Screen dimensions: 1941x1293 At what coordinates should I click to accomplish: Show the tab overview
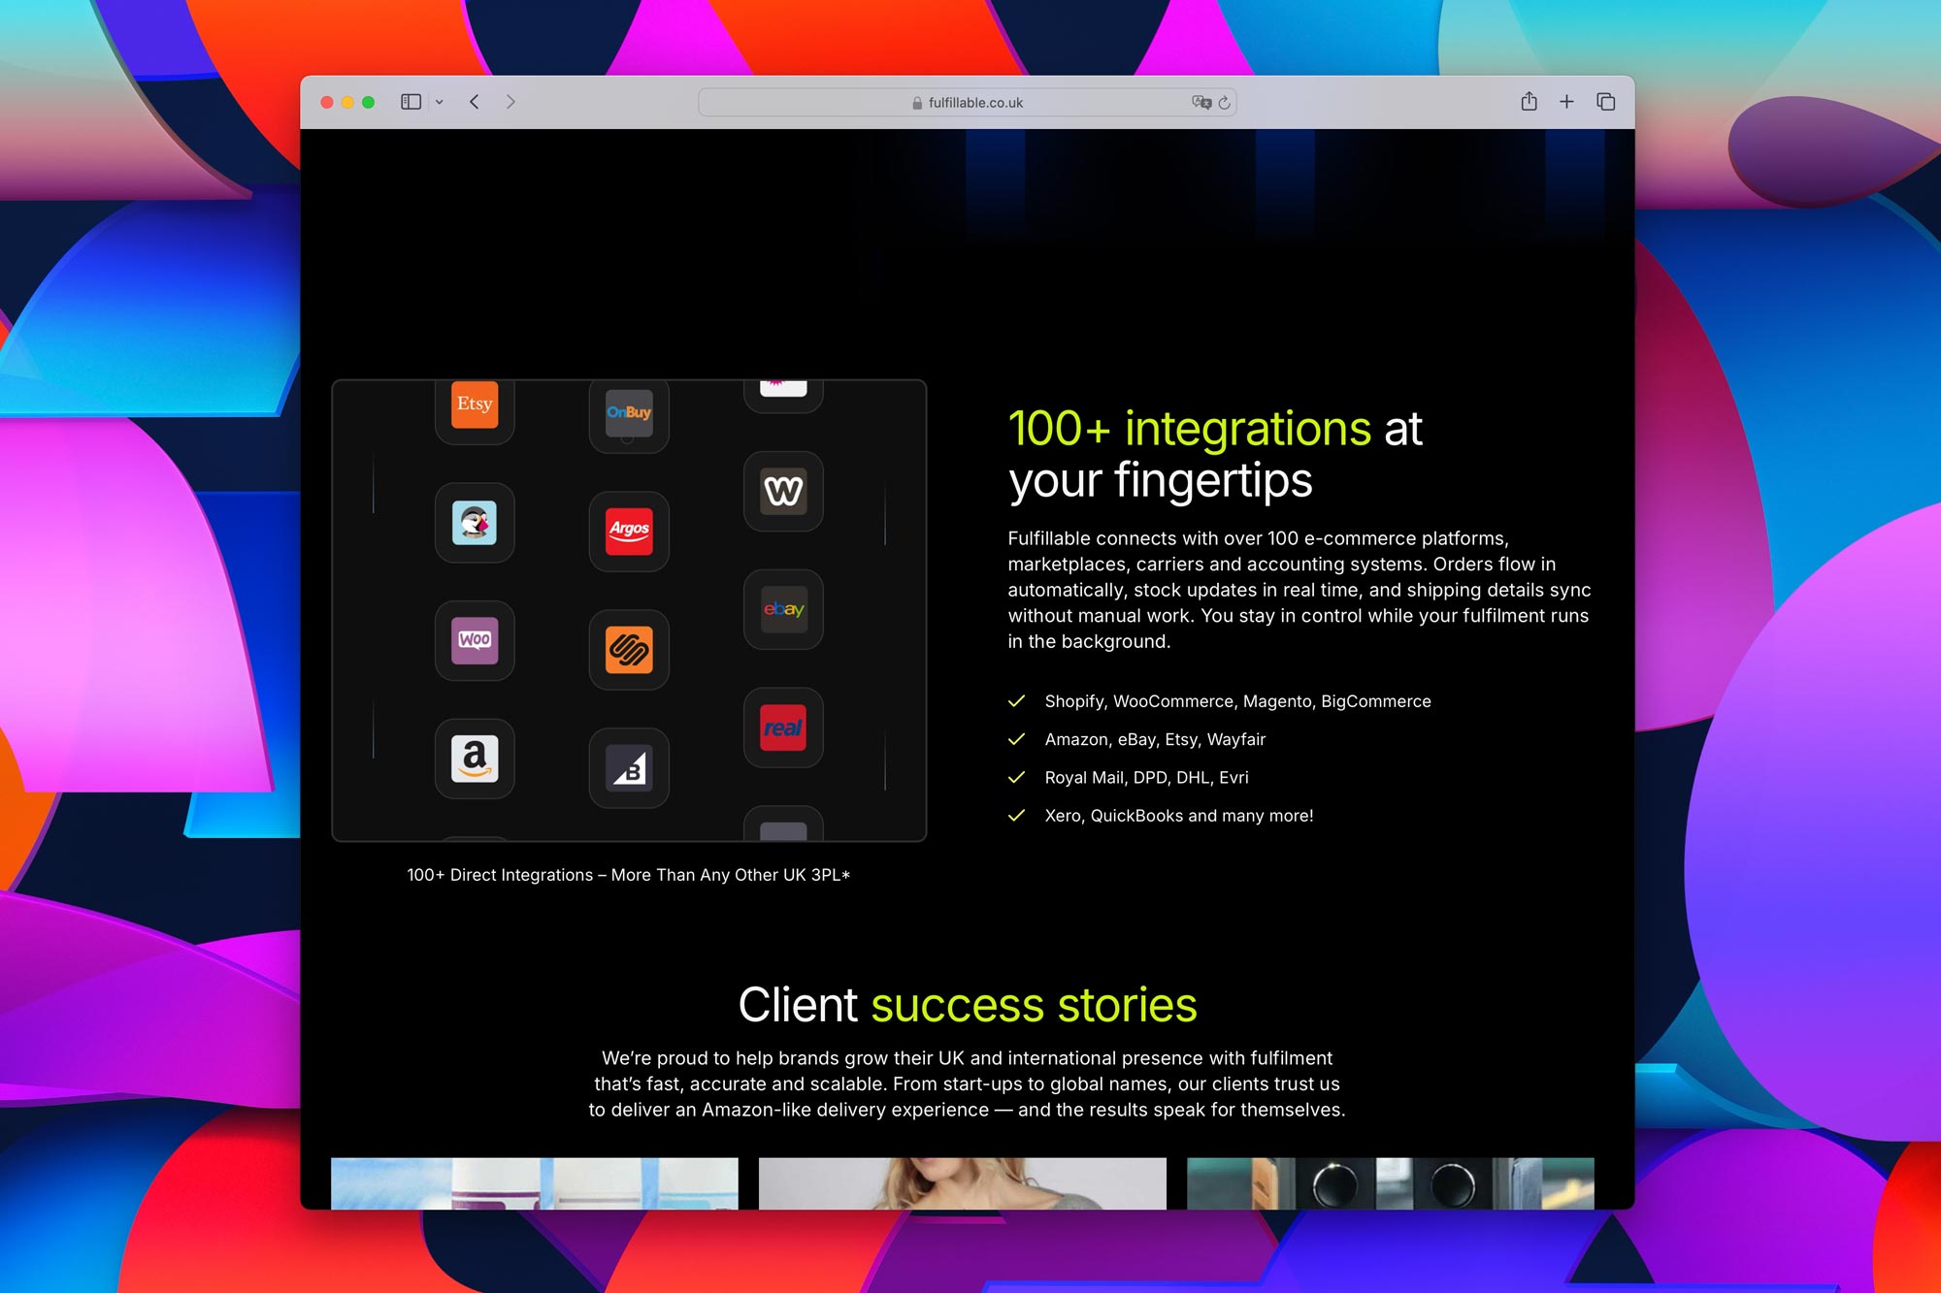[1606, 102]
